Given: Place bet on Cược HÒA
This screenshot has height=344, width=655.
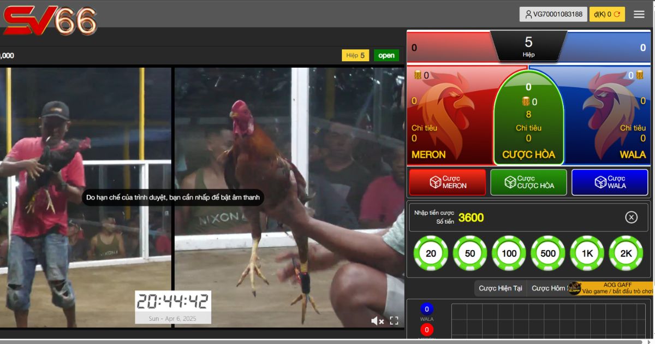Looking at the screenshot, I should pos(528,182).
